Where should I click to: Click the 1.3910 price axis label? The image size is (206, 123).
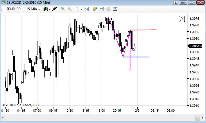194,106
